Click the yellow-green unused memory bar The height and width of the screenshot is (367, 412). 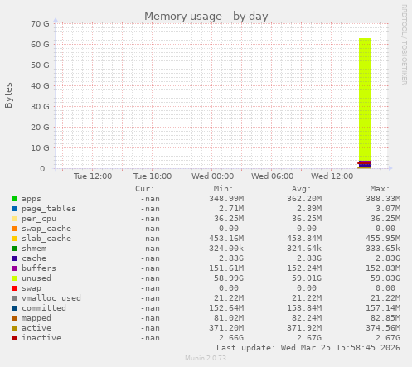[365, 99]
